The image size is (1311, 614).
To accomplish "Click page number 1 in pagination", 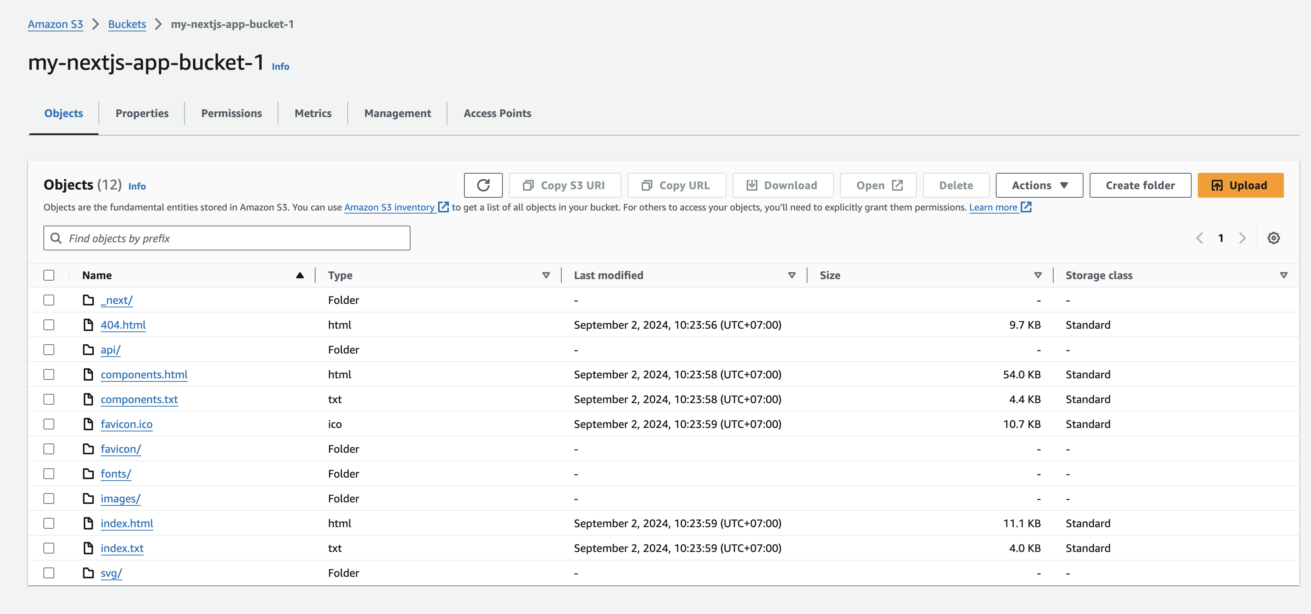I will [x=1220, y=238].
